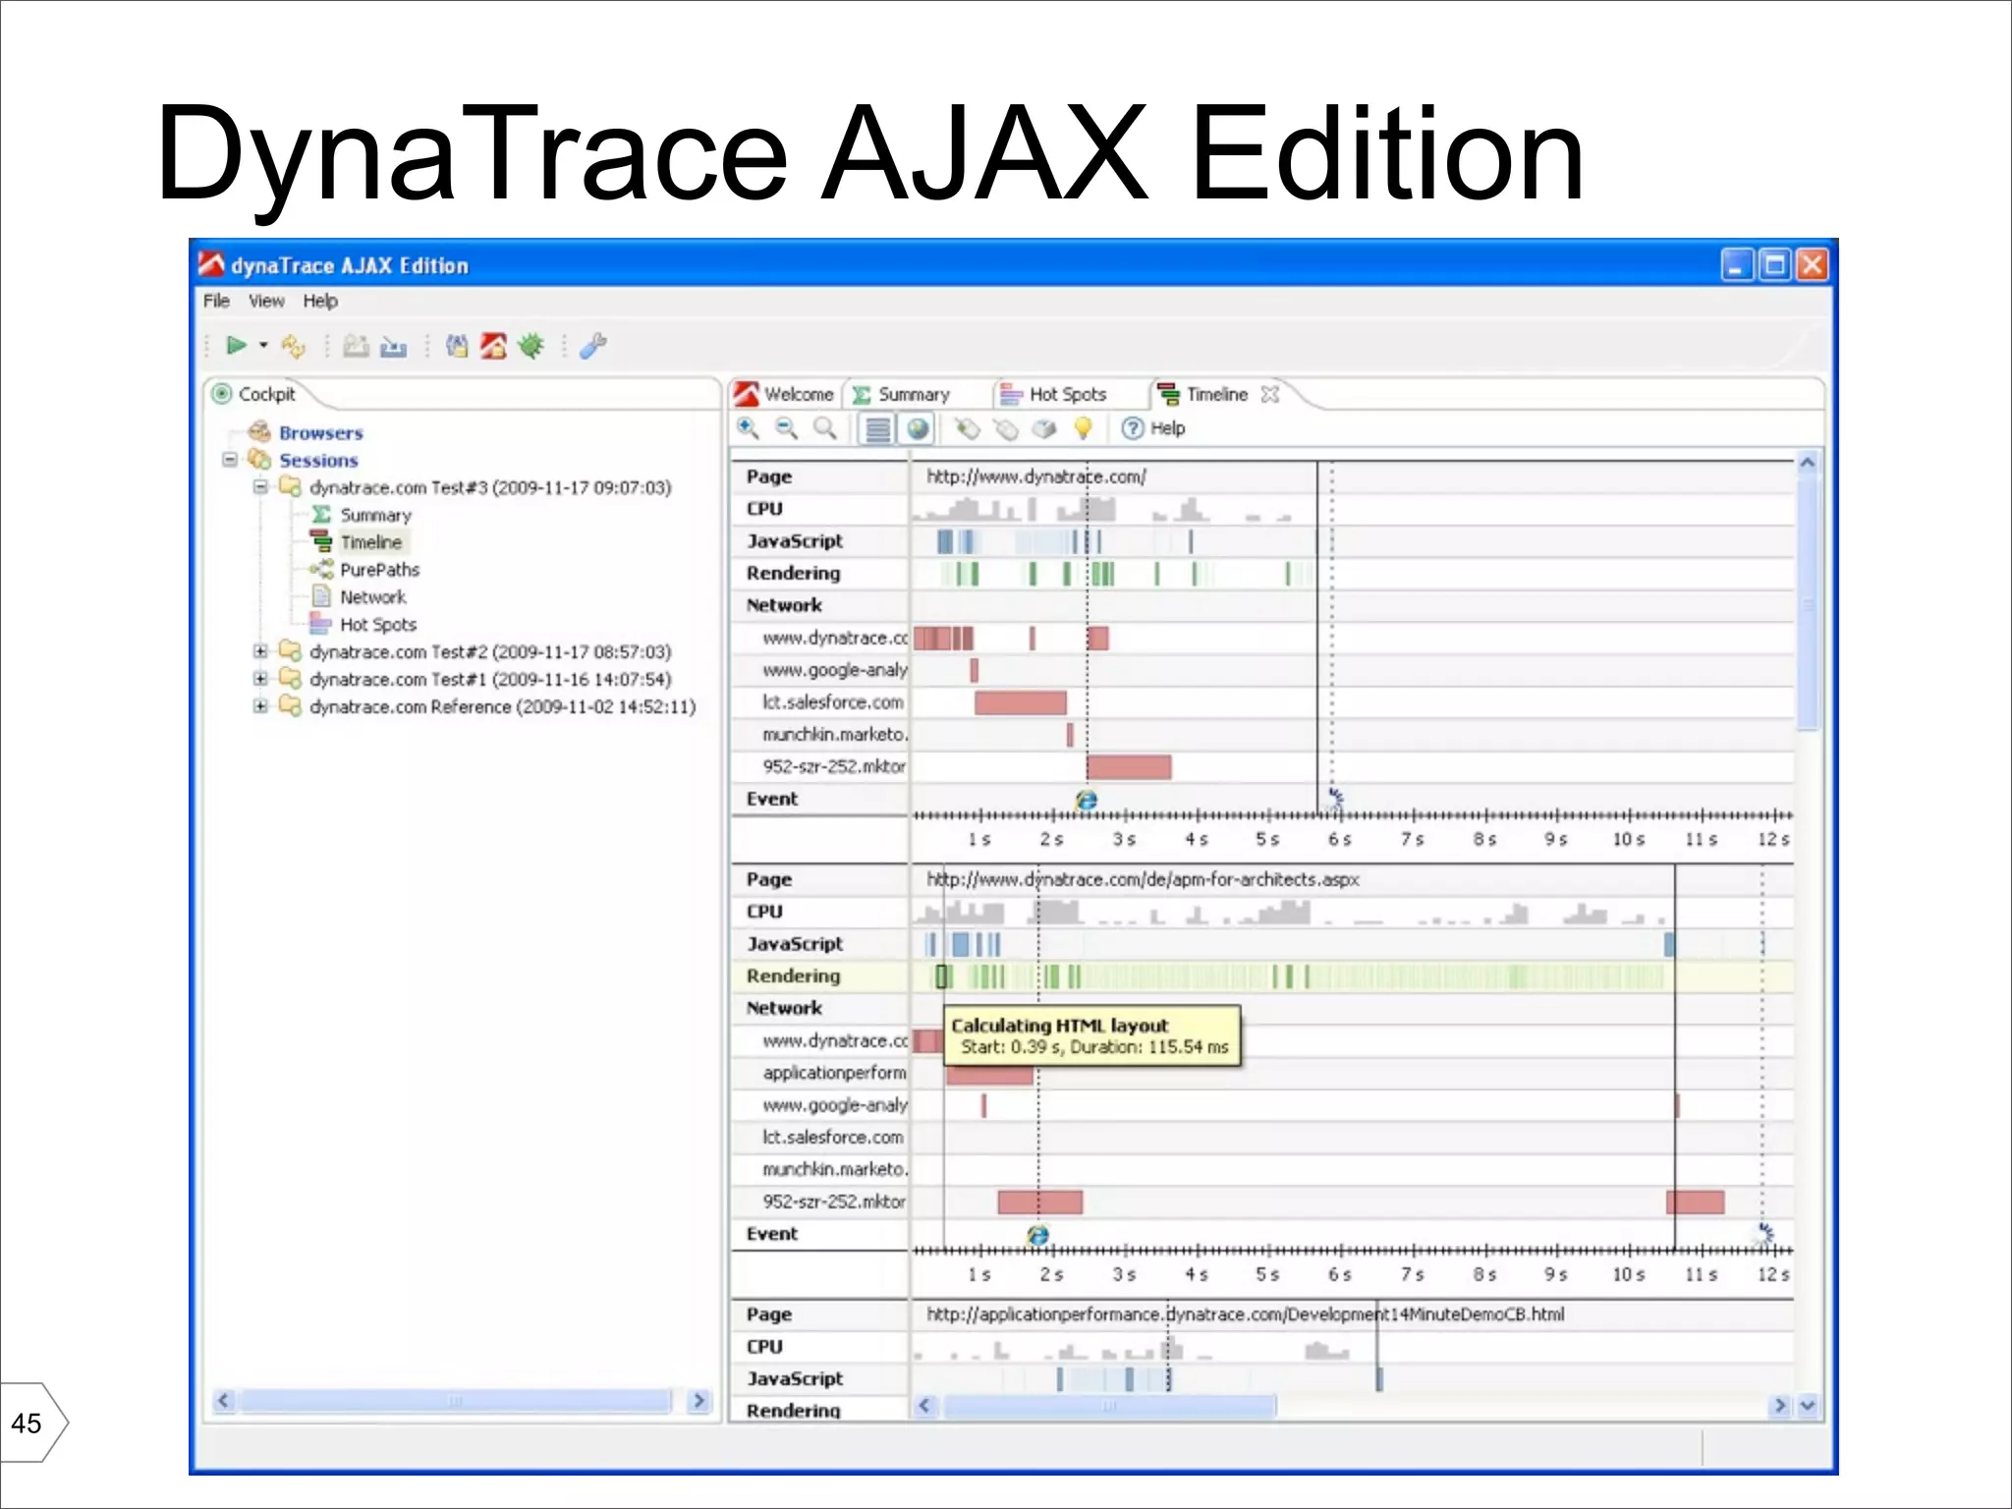
Task: Click IE event icon in first page timeline
Action: [1086, 801]
